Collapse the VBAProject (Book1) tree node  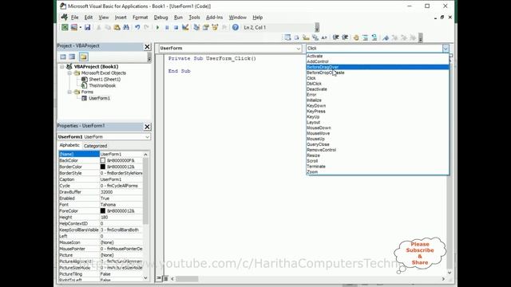click(62, 66)
